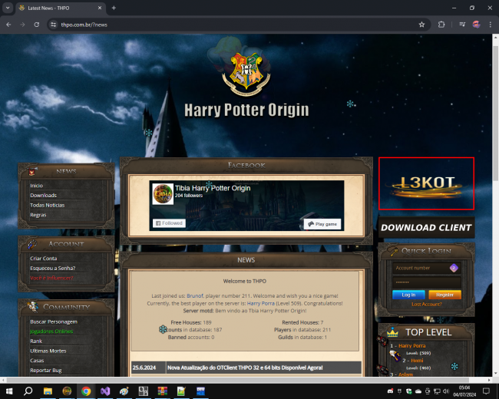The width and height of the screenshot is (499, 399).
Task: Open the Reportar Bug link
Action: click(x=46, y=371)
